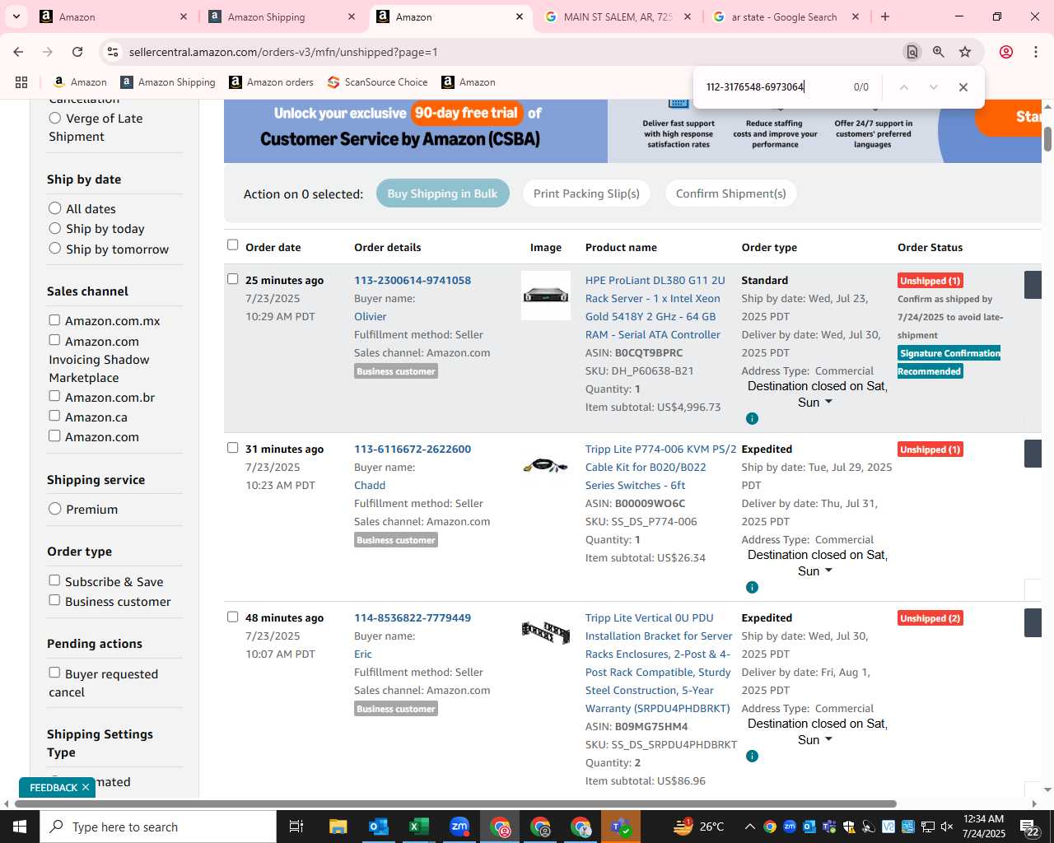Open Amazon orders bookmark

(271, 82)
